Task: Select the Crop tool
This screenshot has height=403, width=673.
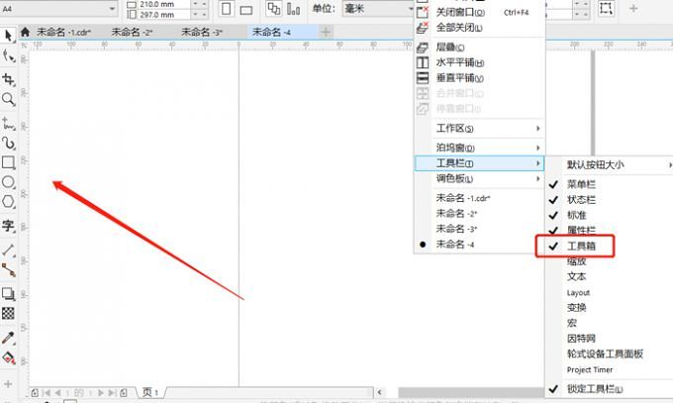Action: click(x=8, y=79)
